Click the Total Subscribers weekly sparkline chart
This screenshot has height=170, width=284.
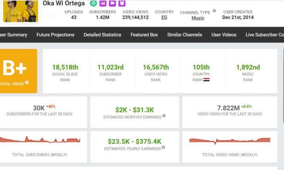pyautogui.click(x=40, y=139)
